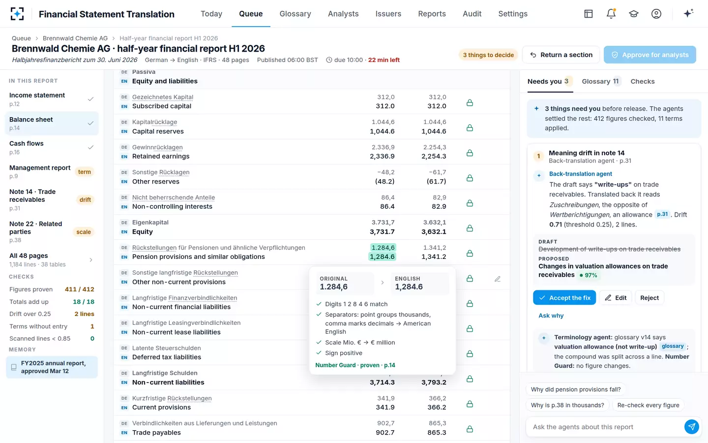
Task: Click lock icon on Pension provisions row
Action: (470, 253)
